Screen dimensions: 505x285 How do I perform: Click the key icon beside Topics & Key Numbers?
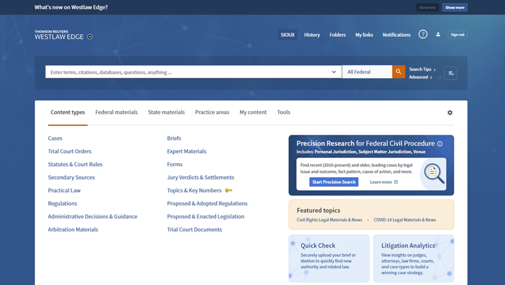click(228, 190)
